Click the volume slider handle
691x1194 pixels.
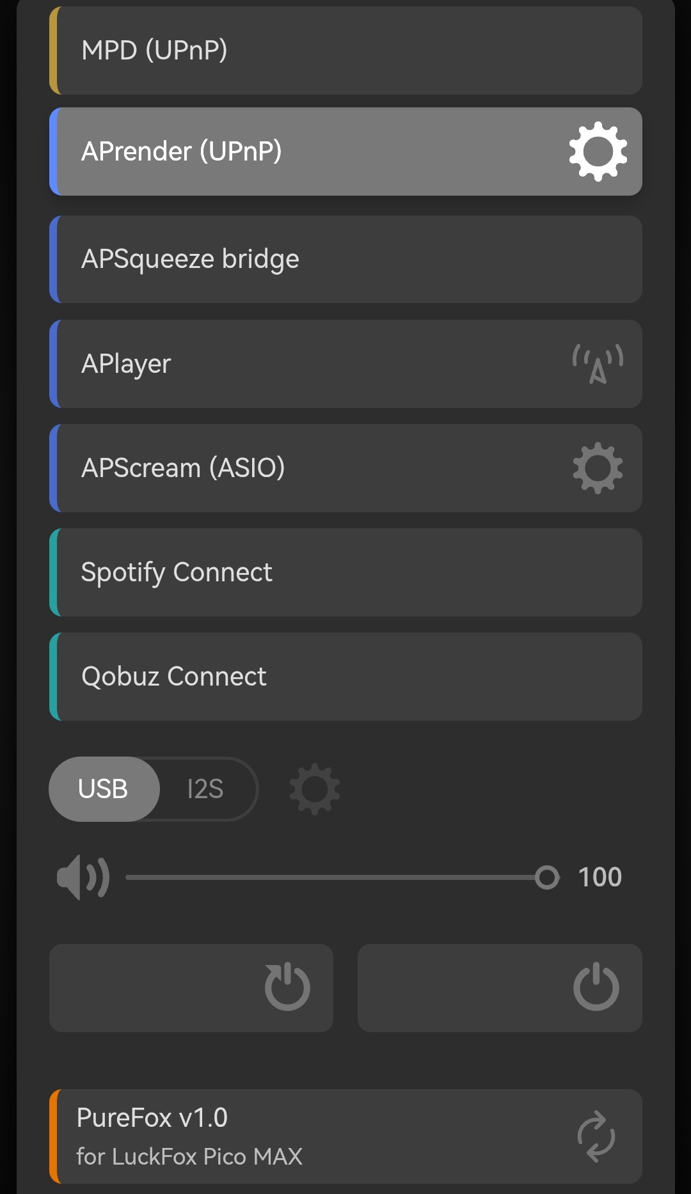[547, 877]
